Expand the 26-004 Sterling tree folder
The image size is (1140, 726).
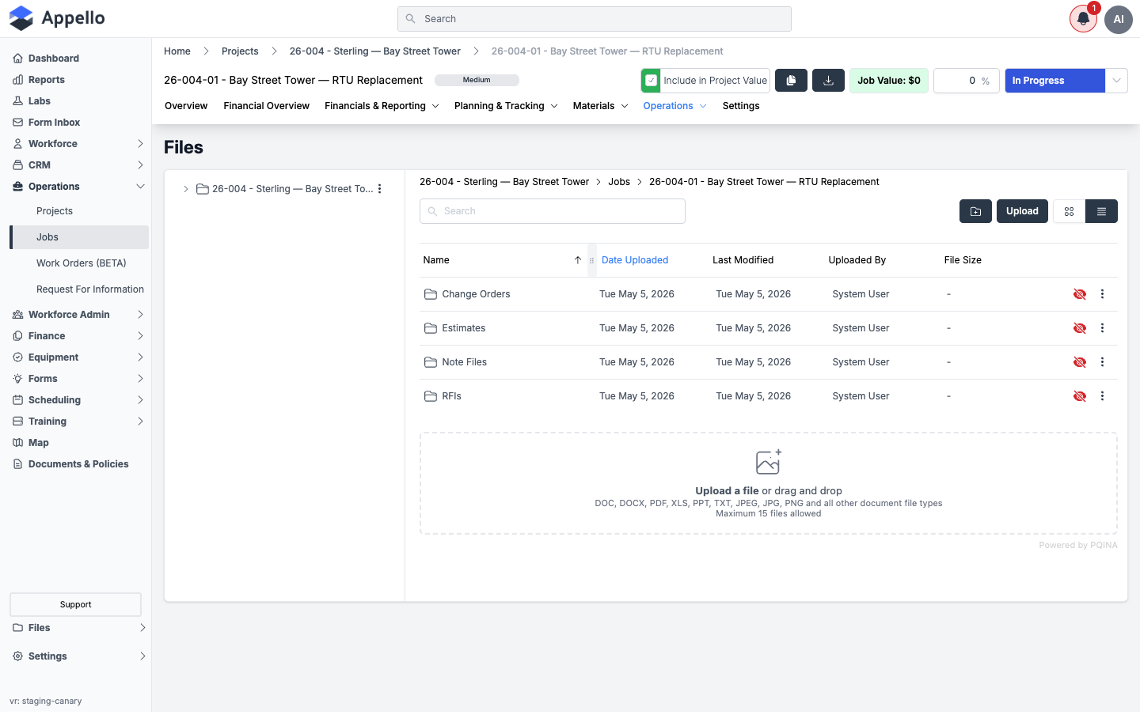tap(186, 189)
